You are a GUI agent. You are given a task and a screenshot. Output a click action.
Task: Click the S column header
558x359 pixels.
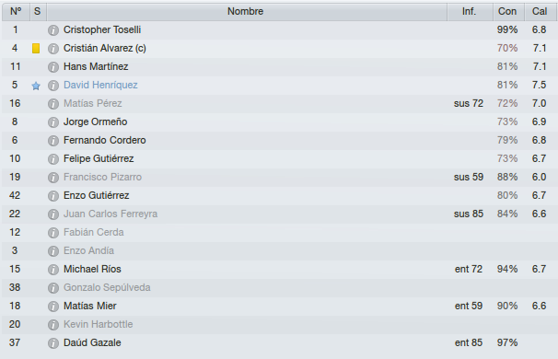[38, 12]
